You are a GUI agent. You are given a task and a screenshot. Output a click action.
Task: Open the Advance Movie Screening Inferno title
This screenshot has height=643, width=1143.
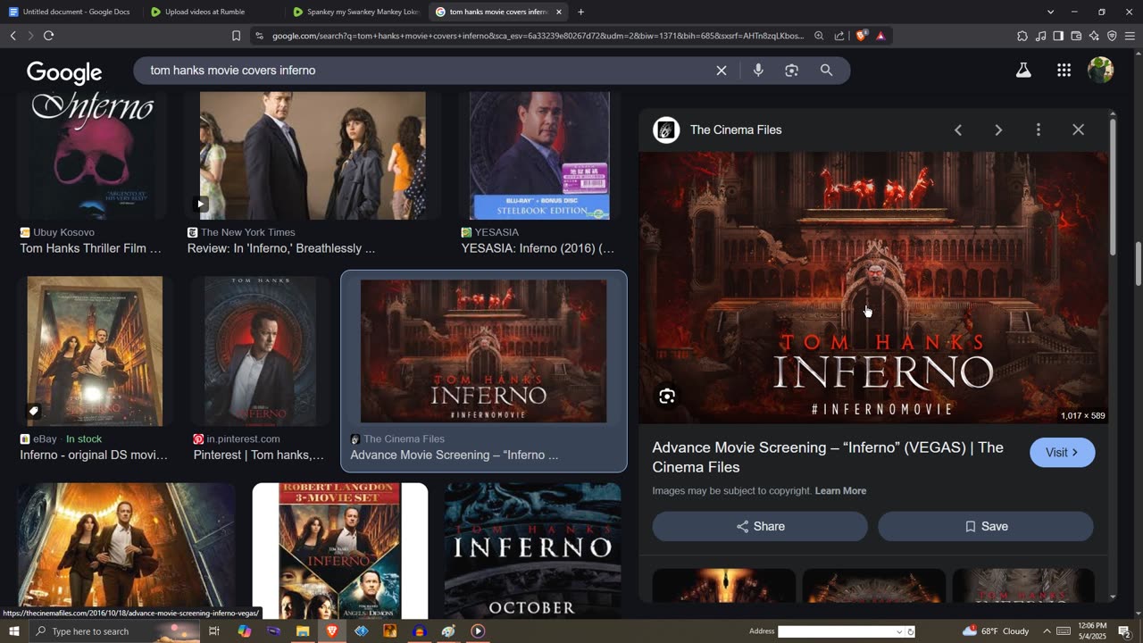pos(828,457)
